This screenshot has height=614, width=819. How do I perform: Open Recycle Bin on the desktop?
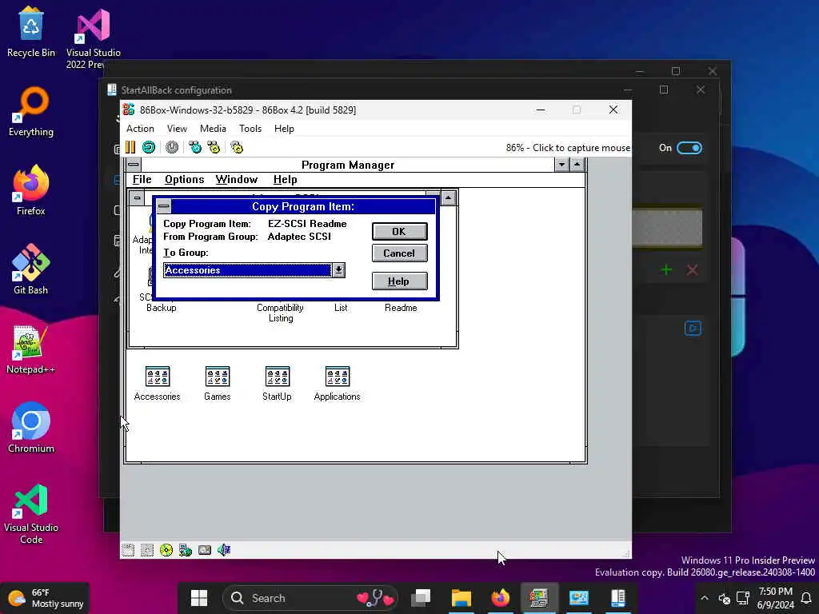click(x=31, y=32)
